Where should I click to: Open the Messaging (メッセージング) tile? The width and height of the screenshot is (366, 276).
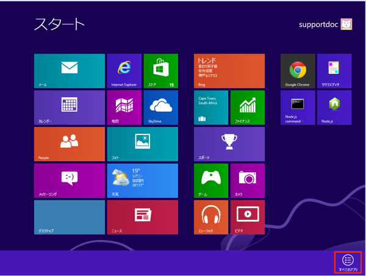click(x=70, y=181)
